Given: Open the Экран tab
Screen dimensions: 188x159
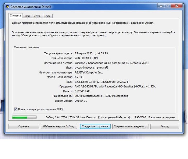Looking at the screenshot, I should pos(27,16).
